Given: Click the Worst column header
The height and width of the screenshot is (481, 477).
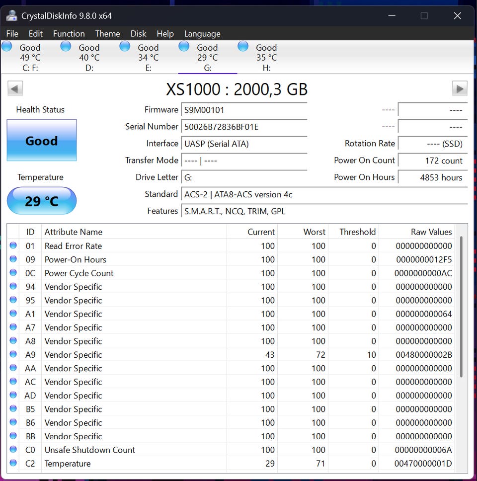Looking at the screenshot, I should [303, 232].
